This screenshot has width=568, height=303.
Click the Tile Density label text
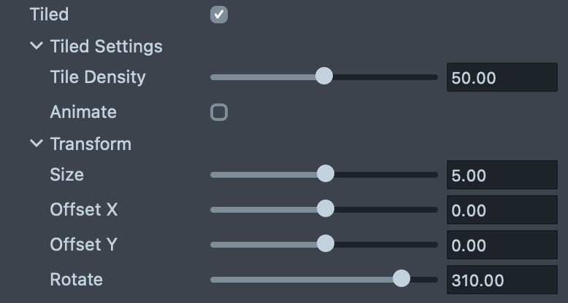tap(98, 77)
